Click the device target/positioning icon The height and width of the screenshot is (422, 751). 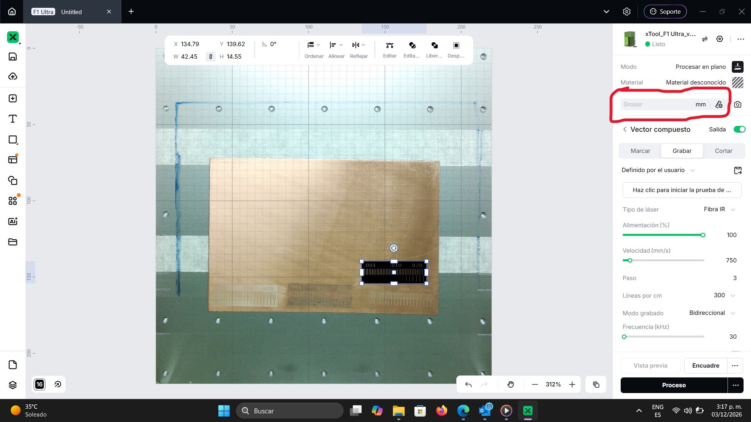pyautogui.click(x=720, y=39)
